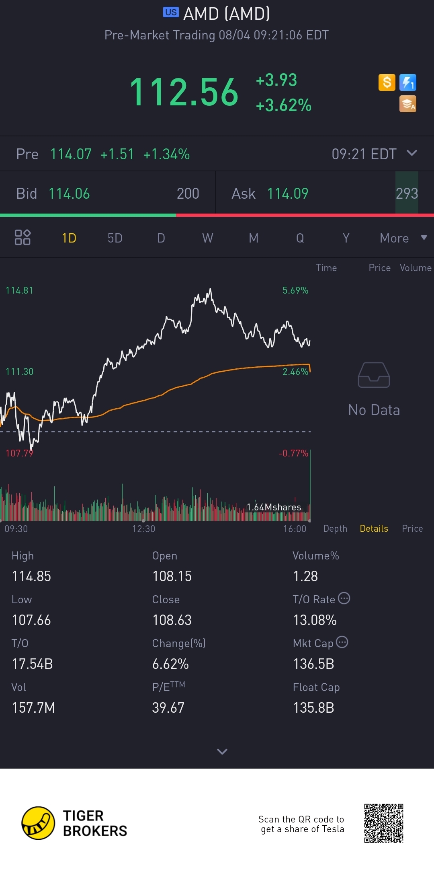Tap the Tesla share QR code

[383, 823]
